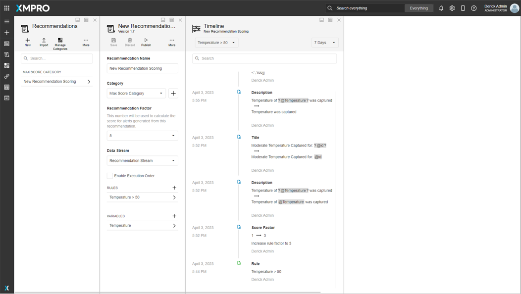Open notifications bell icon
The height and width of the screenshot is (294, 521).
pos(441,8)
